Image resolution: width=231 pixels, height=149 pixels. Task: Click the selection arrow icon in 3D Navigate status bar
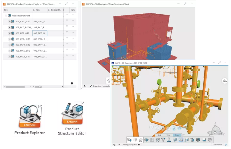(x=85, y=86)
